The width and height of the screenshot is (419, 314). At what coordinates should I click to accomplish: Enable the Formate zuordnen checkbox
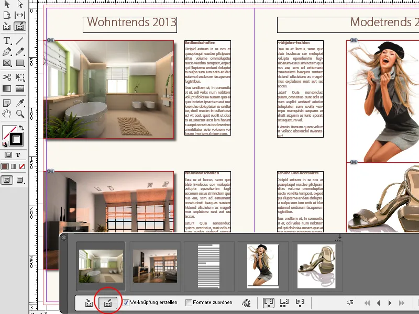(189, 302)
